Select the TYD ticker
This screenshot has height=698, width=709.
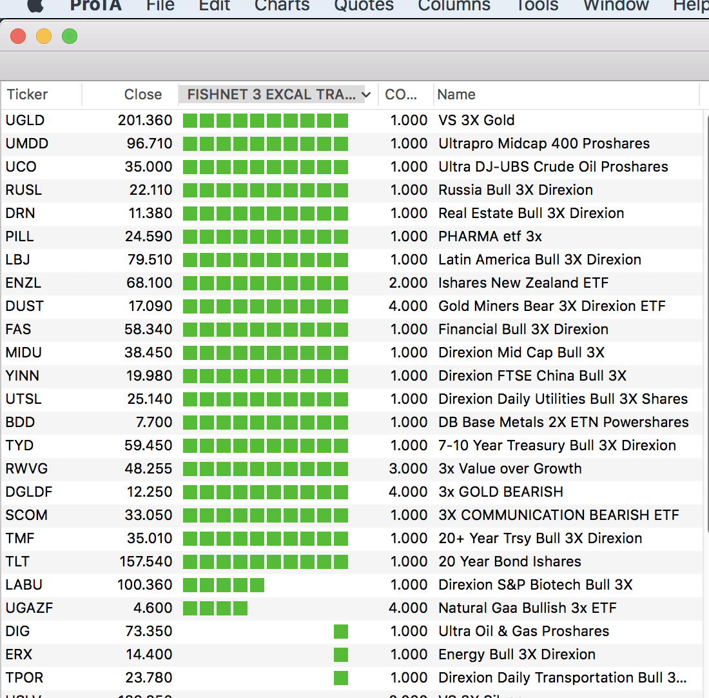pos(19,445)
